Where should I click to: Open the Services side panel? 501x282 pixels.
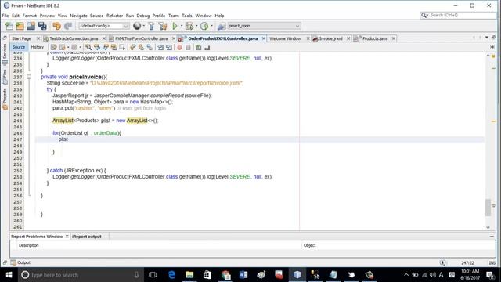(x=5, y=54)
